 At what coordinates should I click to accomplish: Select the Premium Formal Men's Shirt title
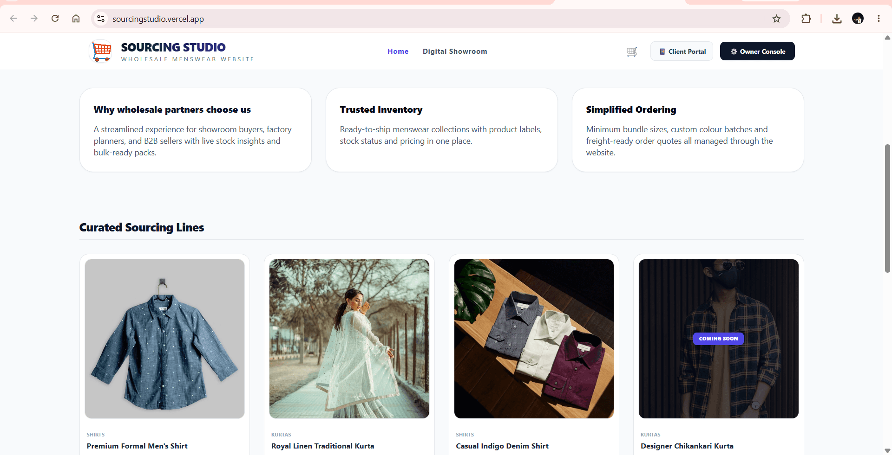coord(137,446)
